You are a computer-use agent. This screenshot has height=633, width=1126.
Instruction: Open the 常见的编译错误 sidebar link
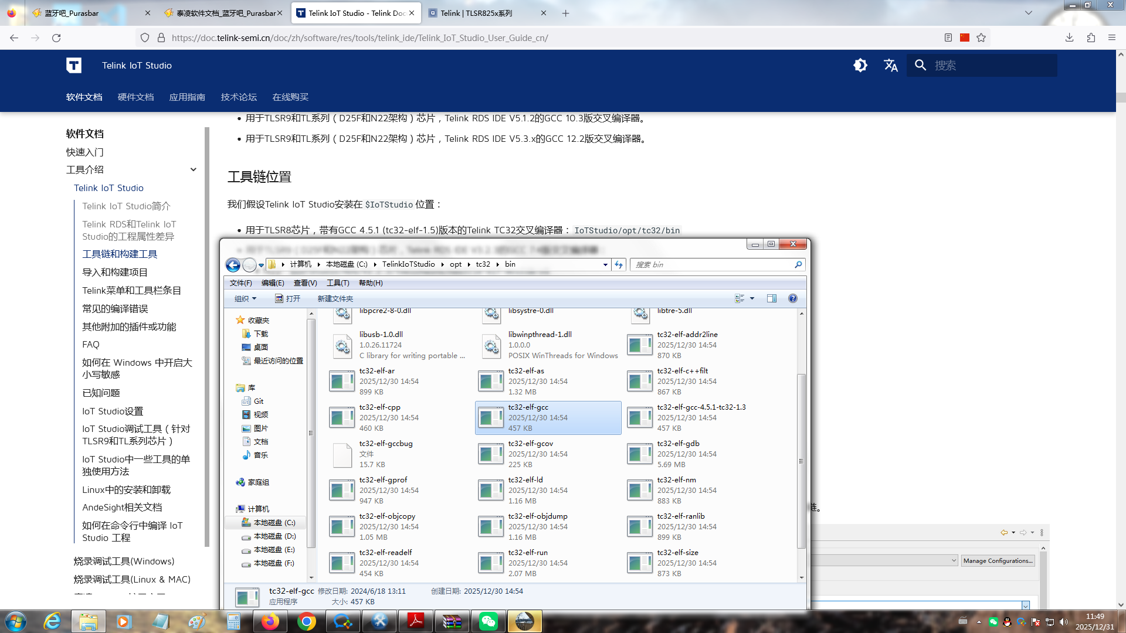[x=115, y=308]
